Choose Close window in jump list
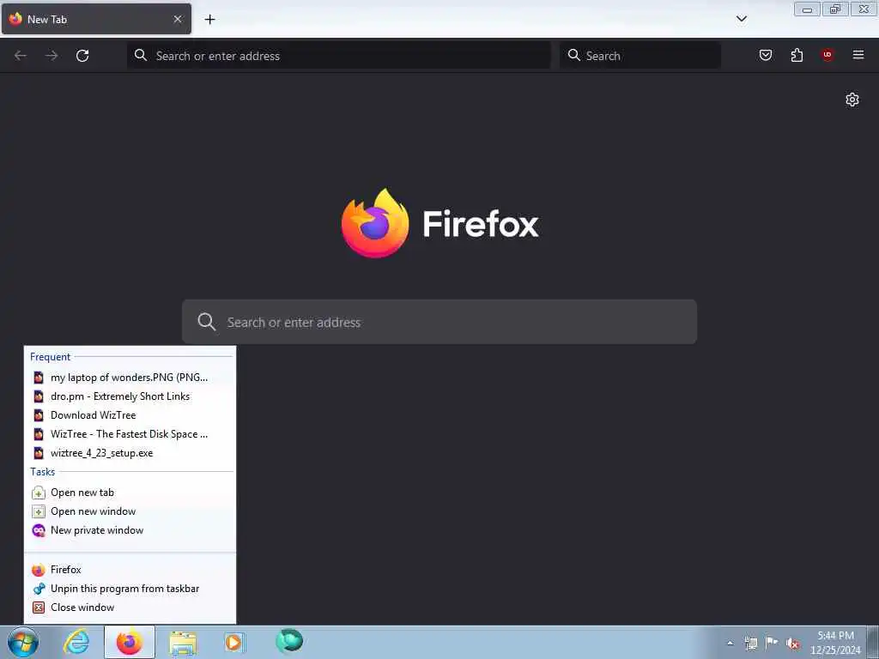The width and height of the screenshot is (879, 659). (x=130, y=608)
